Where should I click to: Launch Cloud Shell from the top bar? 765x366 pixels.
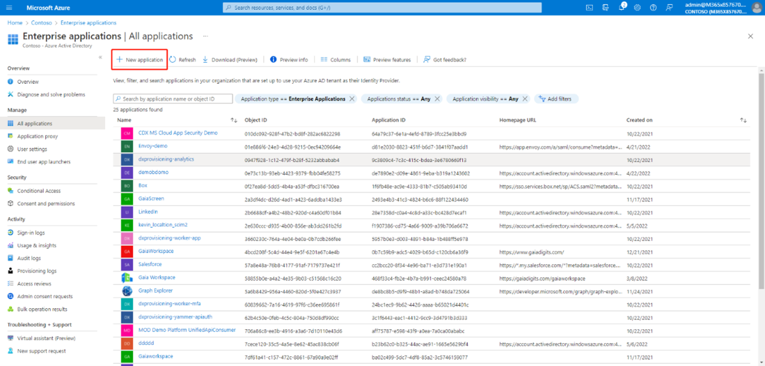(589, 8)
